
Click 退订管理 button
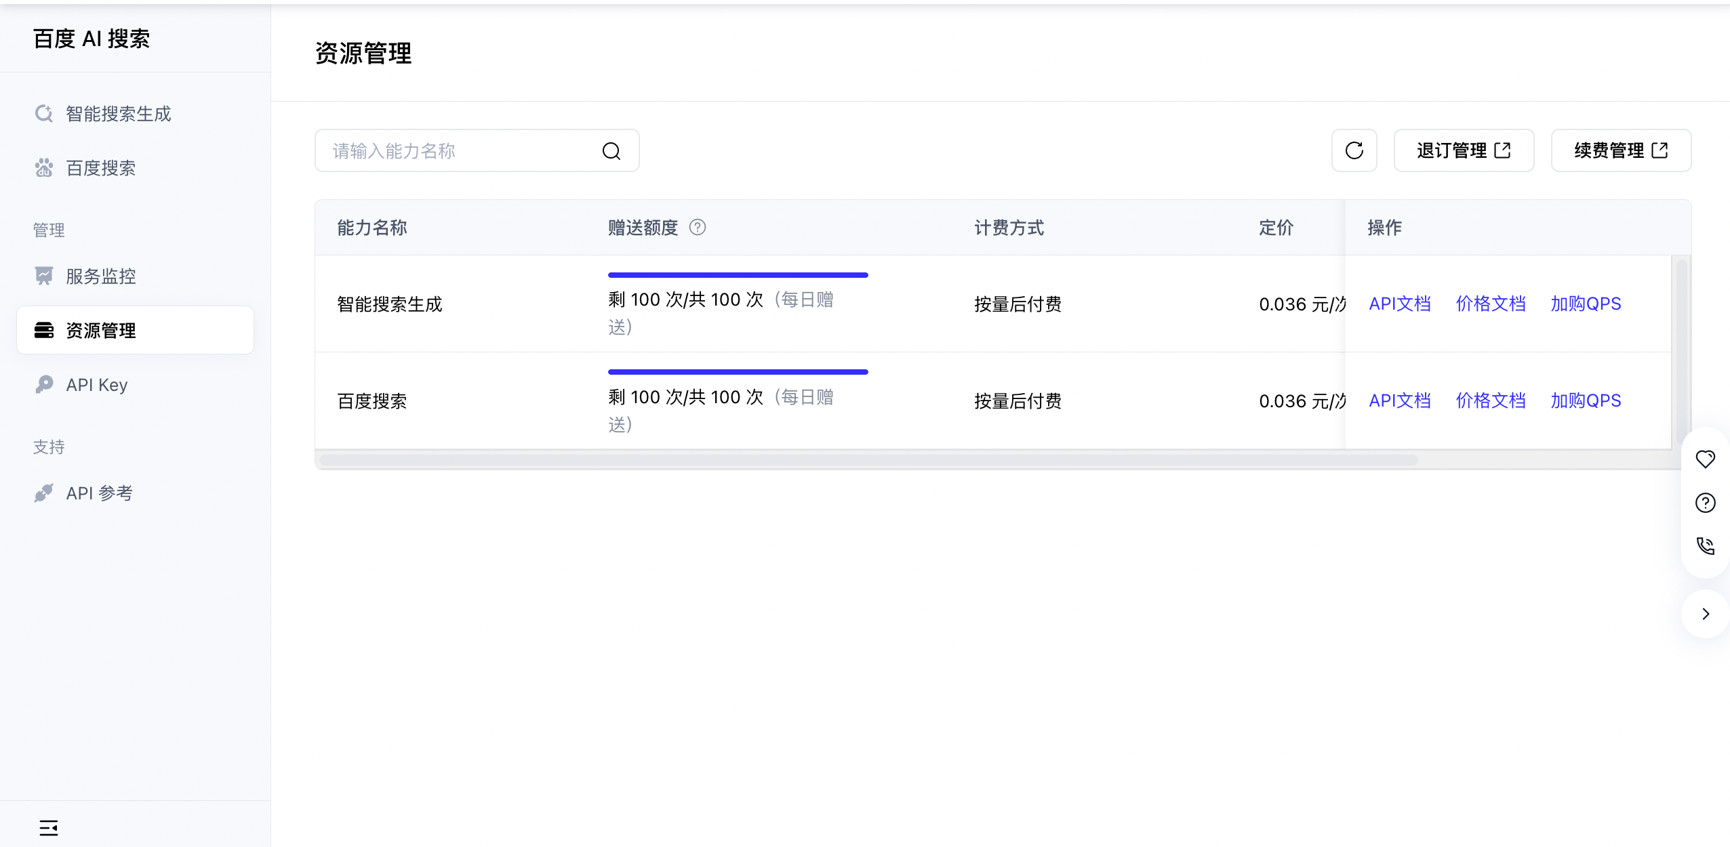tap(1463, 150)
